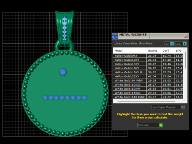
Task: Click the 42.04 grams value
Action: tap(152, 76)
